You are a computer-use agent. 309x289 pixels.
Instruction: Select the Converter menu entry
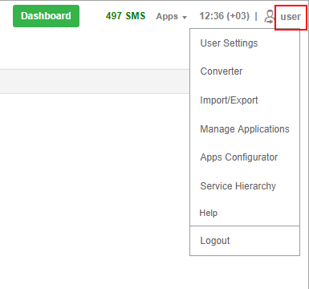[x=222, y=71]
